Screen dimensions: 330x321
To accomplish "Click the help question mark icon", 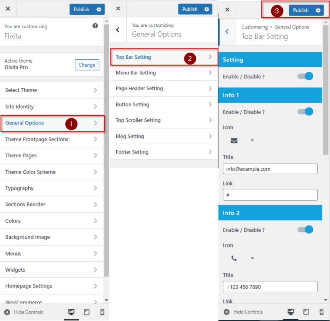I will [x=95, y=26].
